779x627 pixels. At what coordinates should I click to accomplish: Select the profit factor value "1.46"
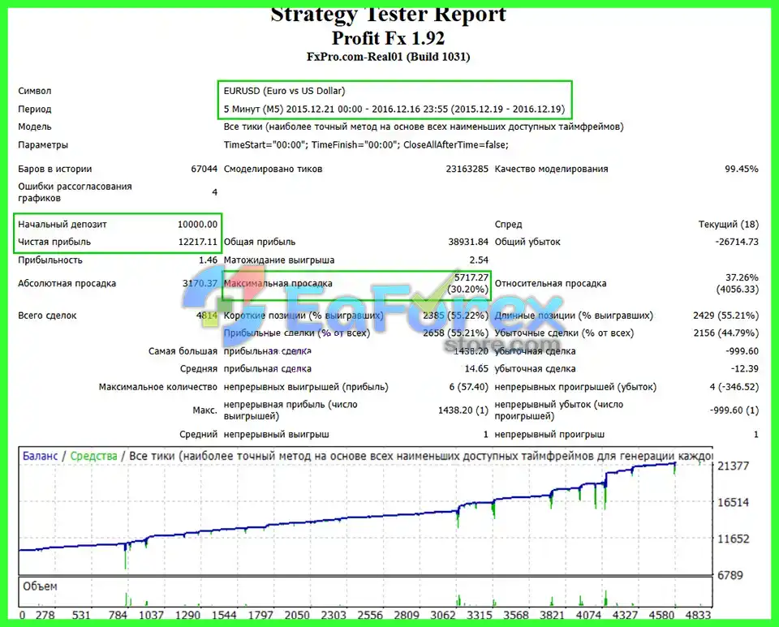pyautogui.click(x=209, y=260)
